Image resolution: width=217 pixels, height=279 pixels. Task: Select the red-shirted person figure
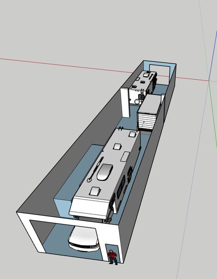[113, 257]
